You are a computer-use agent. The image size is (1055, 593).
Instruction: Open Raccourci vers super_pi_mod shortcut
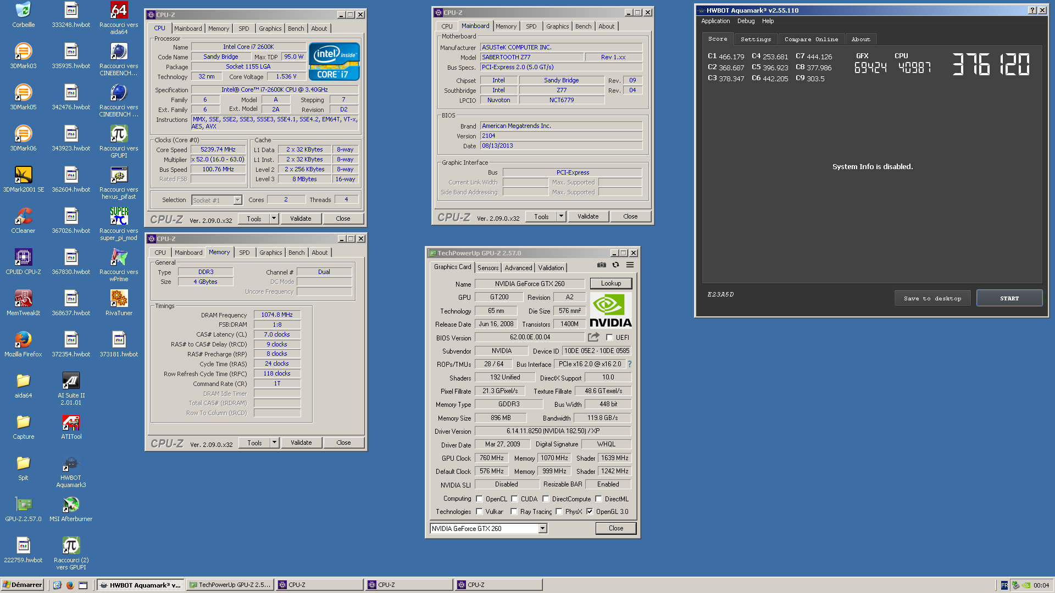click(x=119, y=224)
